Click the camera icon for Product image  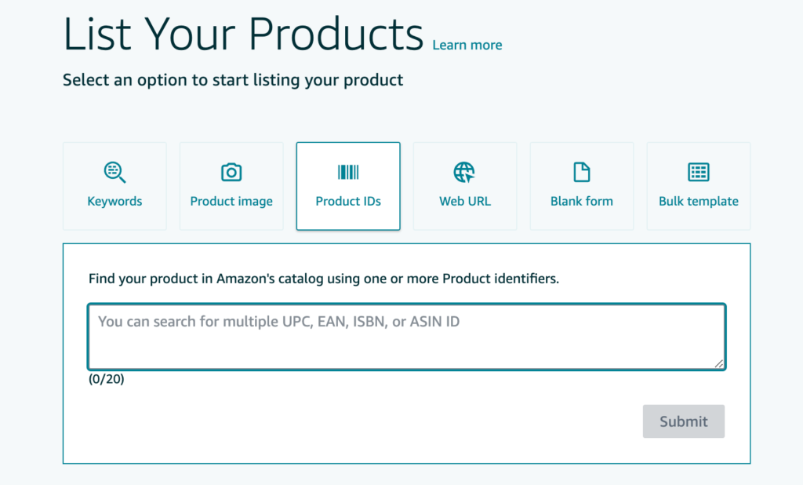click(x=231, y=172)
